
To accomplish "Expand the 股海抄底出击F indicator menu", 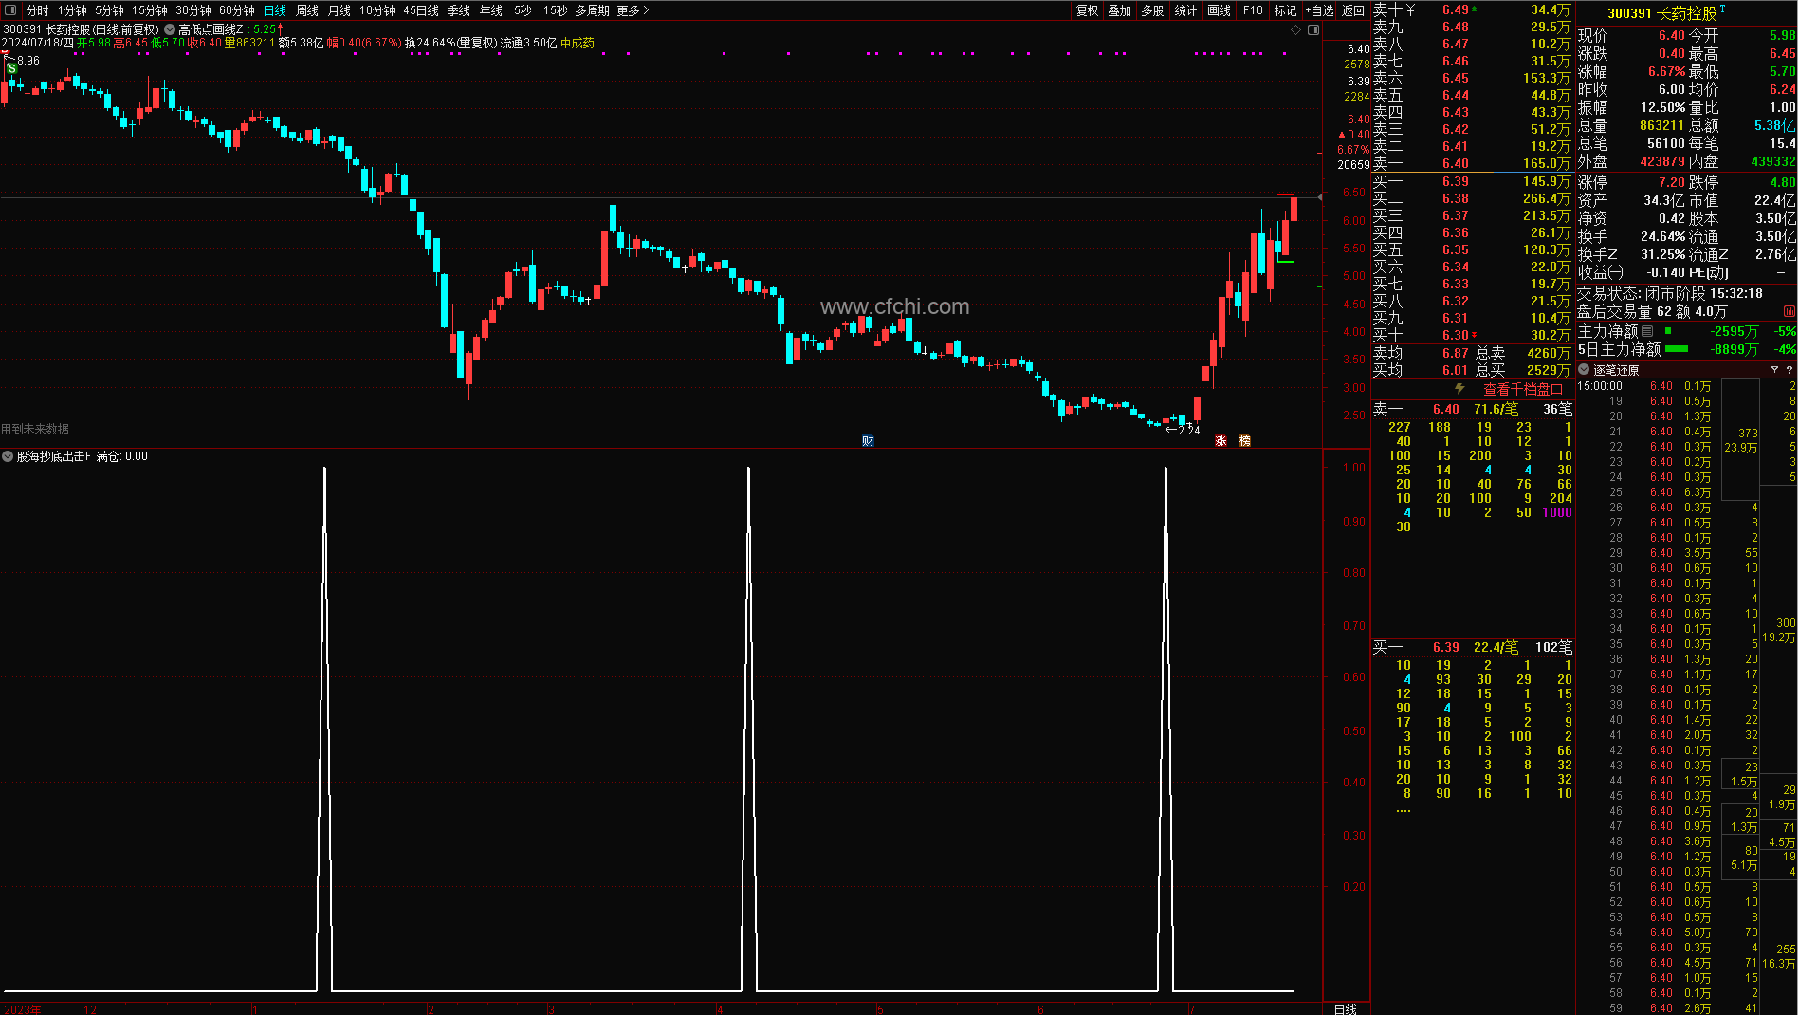I will (8, 456).
